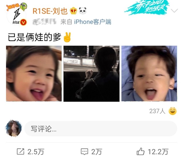183x160 pixels.
Task: Tap the laughing emoji reaction icon
Action: [172, 111]
